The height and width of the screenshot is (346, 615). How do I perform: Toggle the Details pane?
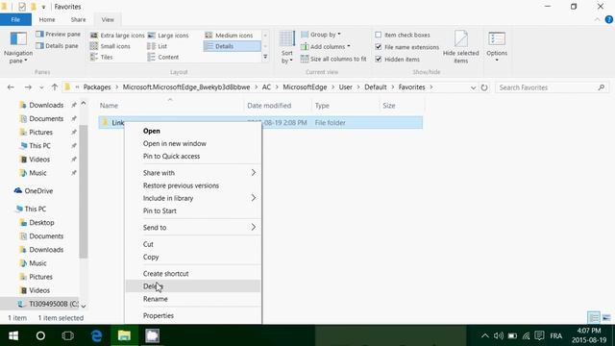click(x=57, y=46)
